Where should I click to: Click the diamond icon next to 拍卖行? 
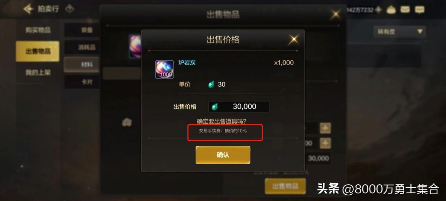tap(69, 9)
